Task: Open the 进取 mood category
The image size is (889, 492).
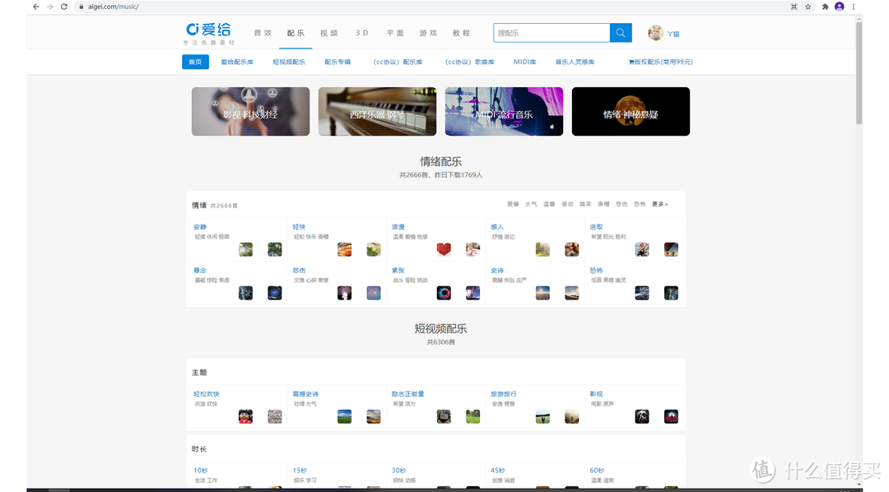Action: click(x=596, y=227)
